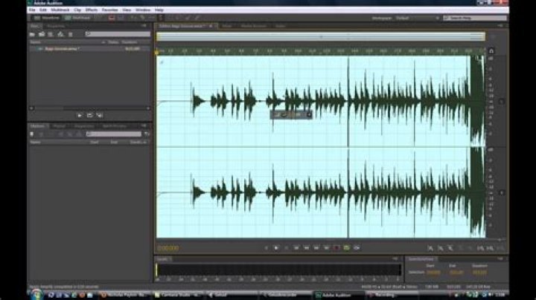Move playhead to next marker

327,248
